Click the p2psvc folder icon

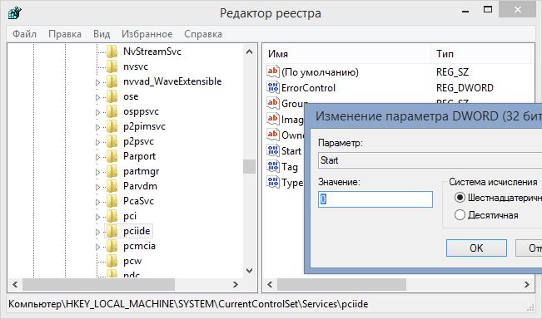pos(112,141)
